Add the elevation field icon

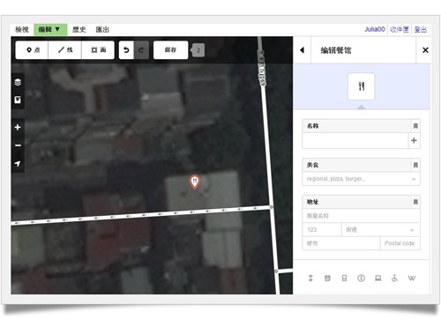click(x=310, y=278)
